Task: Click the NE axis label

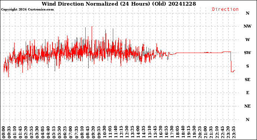Action: (247, 106)
